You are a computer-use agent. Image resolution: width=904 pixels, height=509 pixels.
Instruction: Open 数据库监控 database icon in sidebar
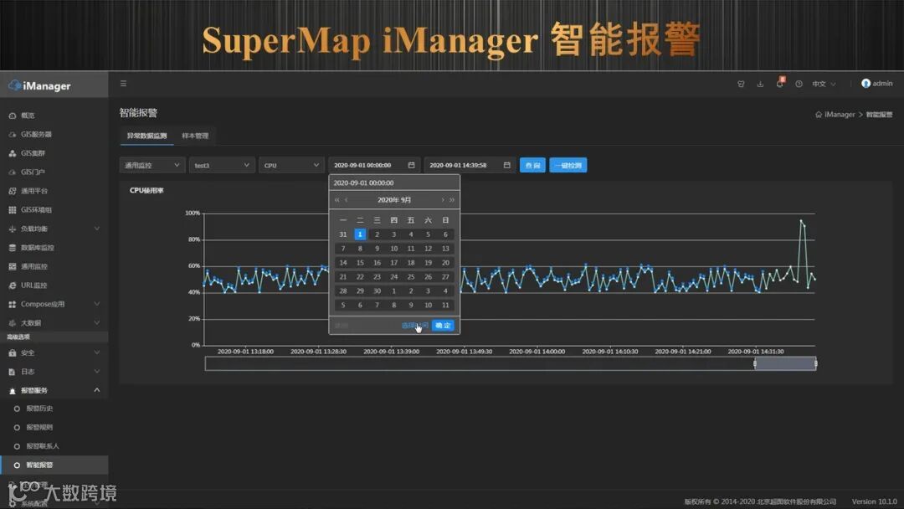click(x=12, y=248)
